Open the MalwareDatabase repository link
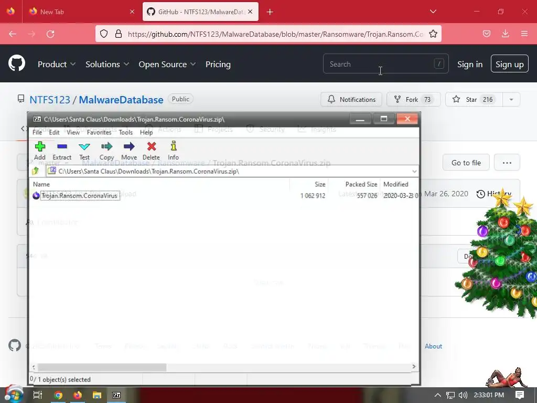The image size is (537, 403). [x=121, y=100]
